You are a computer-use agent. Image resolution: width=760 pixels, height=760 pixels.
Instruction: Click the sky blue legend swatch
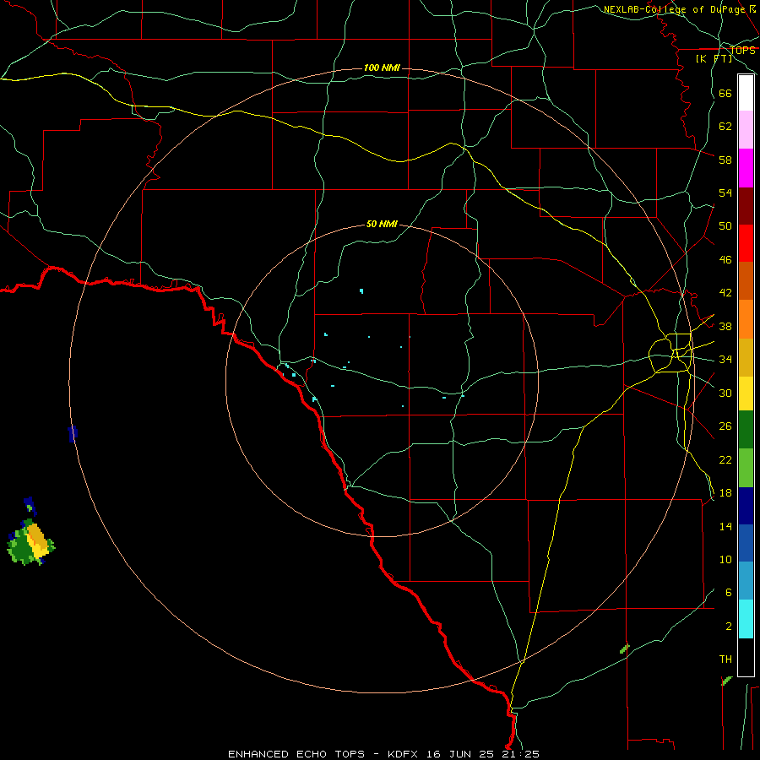pyautogui.click(x=746, y=581)
